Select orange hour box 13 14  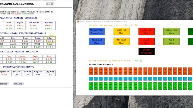tap(155, 71)
